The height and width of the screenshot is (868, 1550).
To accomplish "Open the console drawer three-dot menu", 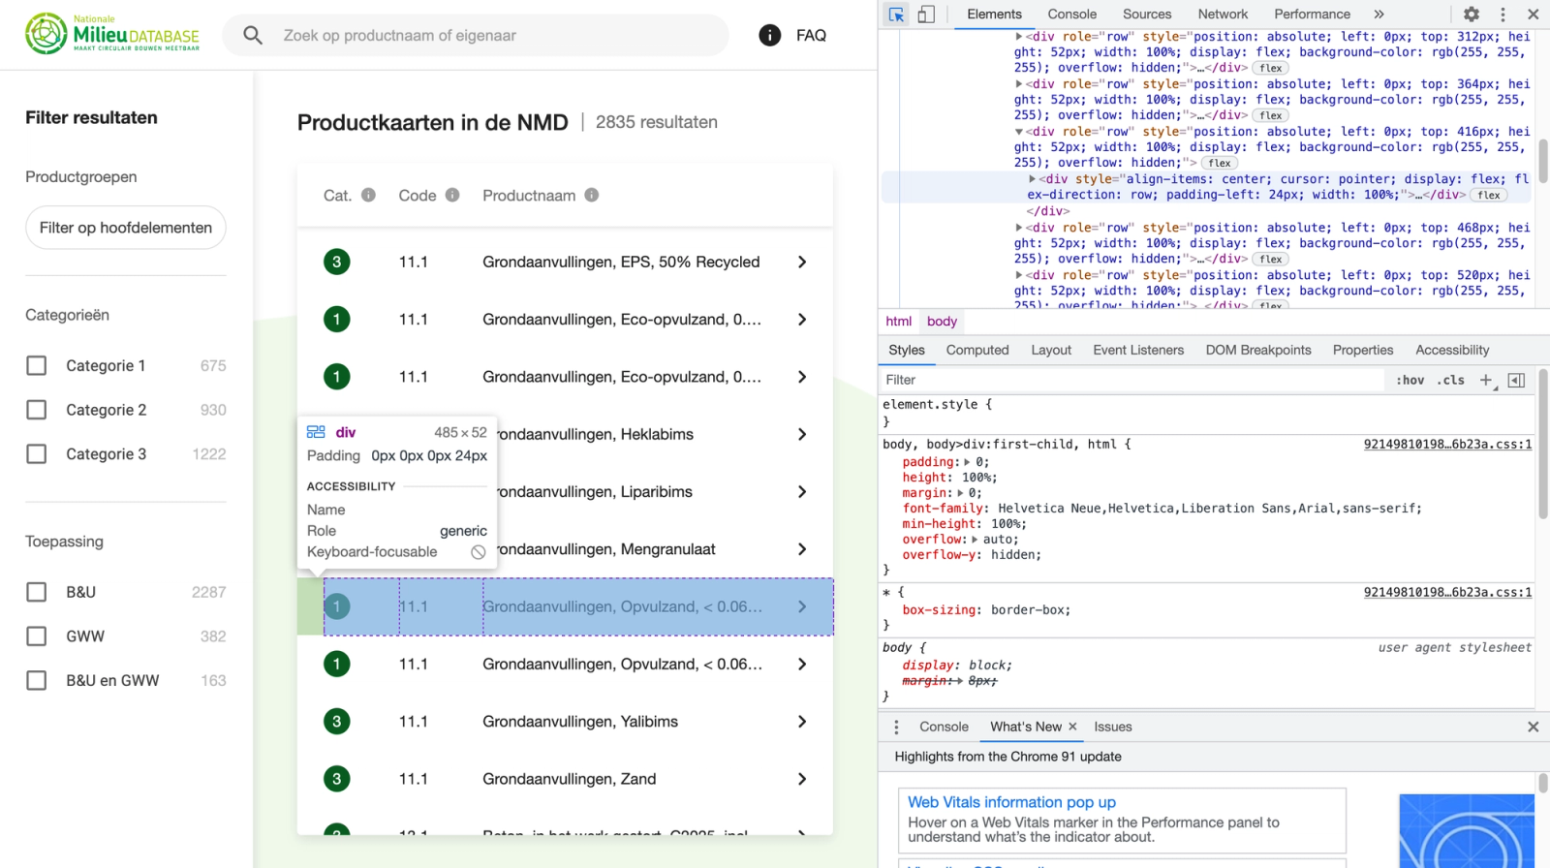I will [896, 727].
